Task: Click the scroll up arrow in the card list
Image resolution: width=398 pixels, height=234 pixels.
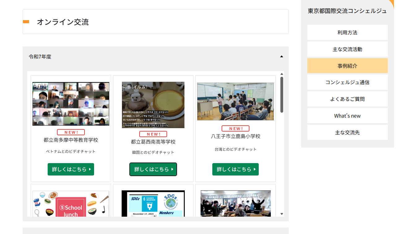Action: point(282,74)
